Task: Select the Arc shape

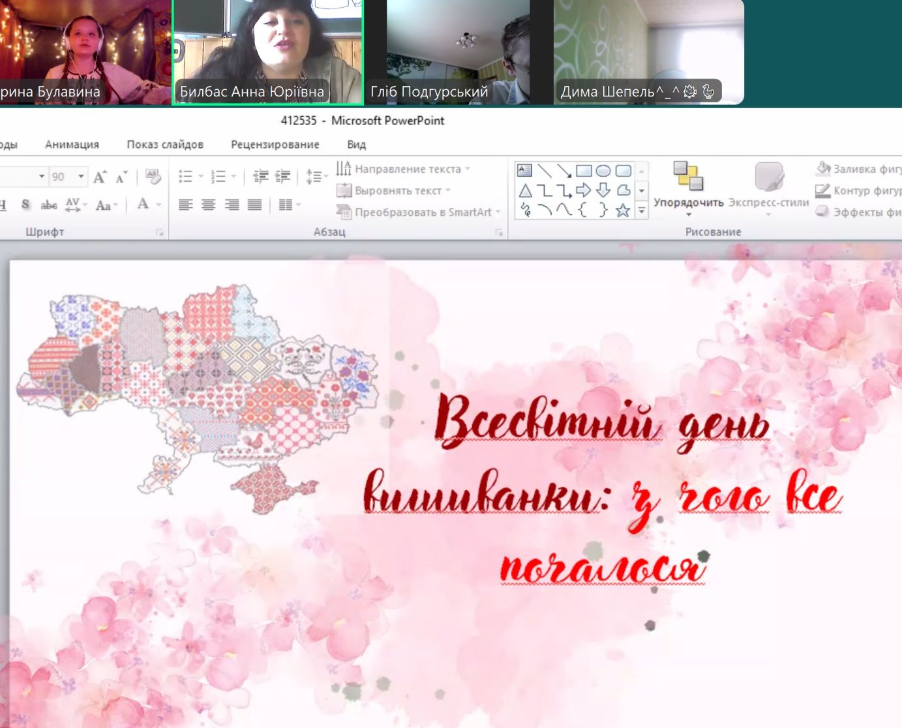Action: pos(545,210)
